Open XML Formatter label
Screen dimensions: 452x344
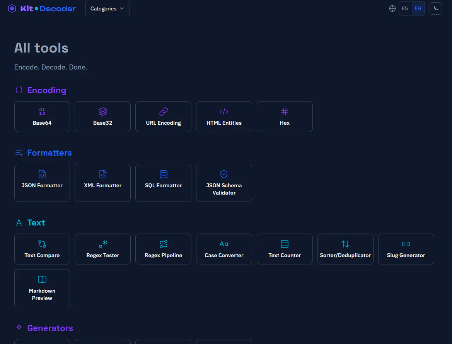[102, 186]
